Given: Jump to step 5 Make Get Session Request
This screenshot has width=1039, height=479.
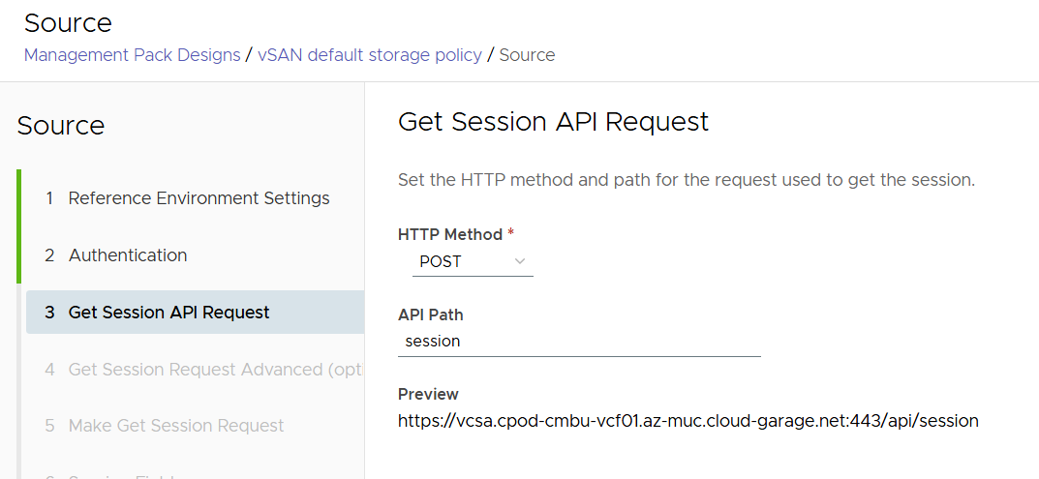Looking at the screenshot, I should pos(176,426).
